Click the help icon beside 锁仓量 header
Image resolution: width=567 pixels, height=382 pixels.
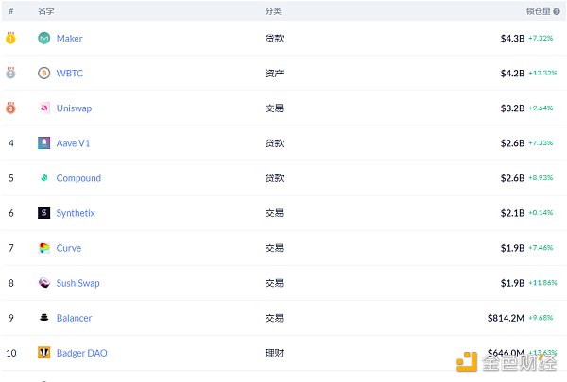click(557, 11)
